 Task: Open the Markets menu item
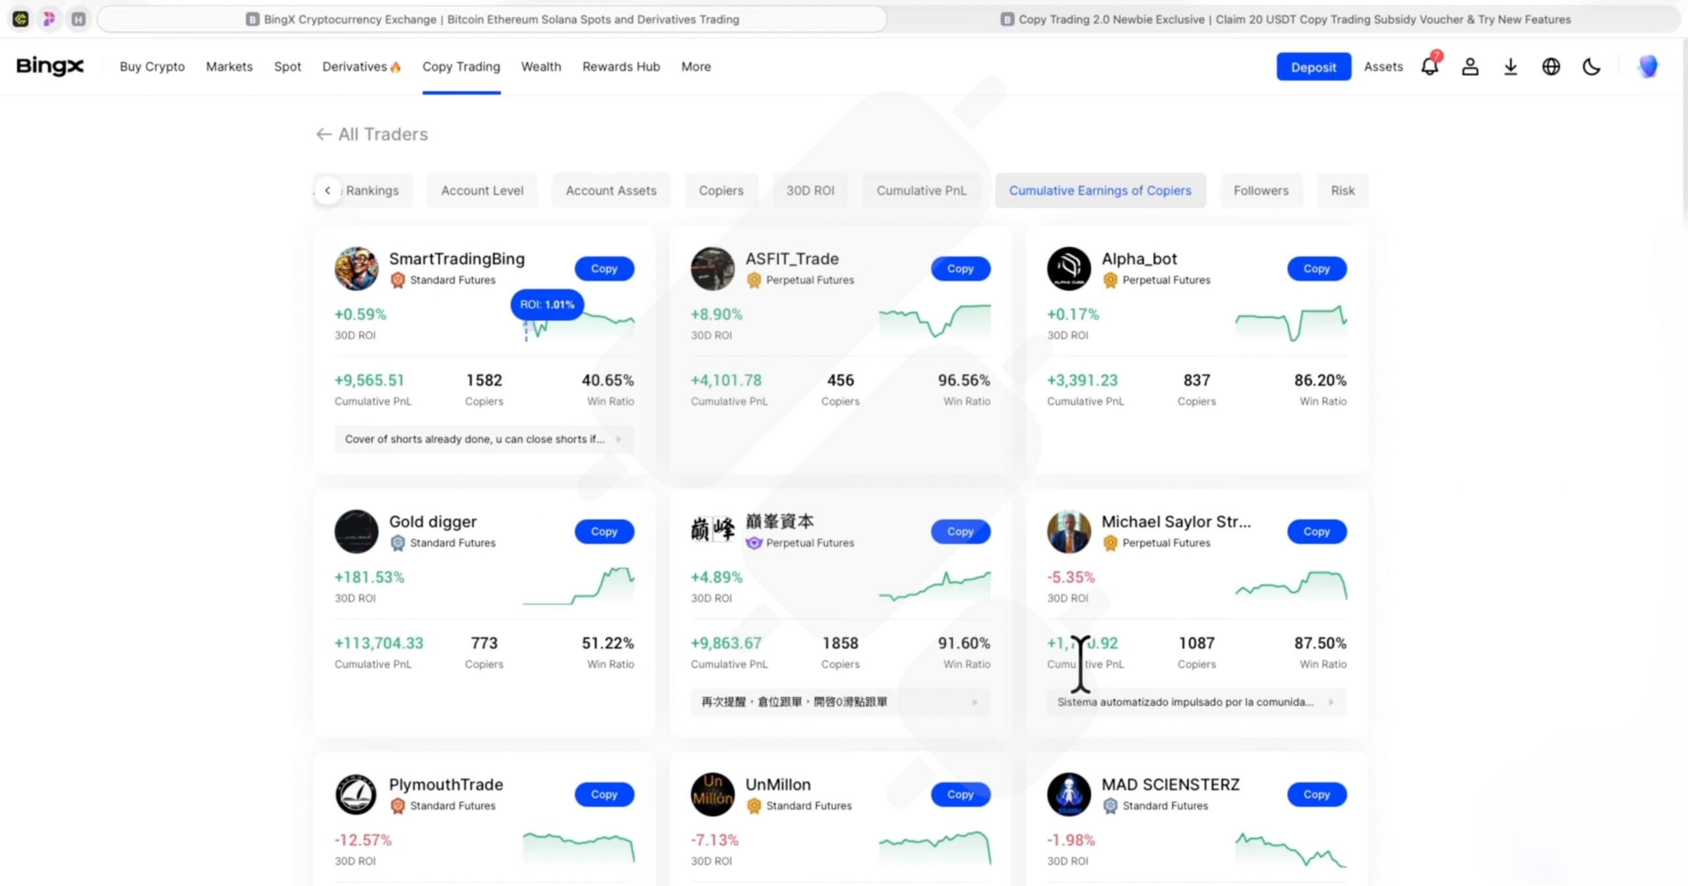[229, 66]
